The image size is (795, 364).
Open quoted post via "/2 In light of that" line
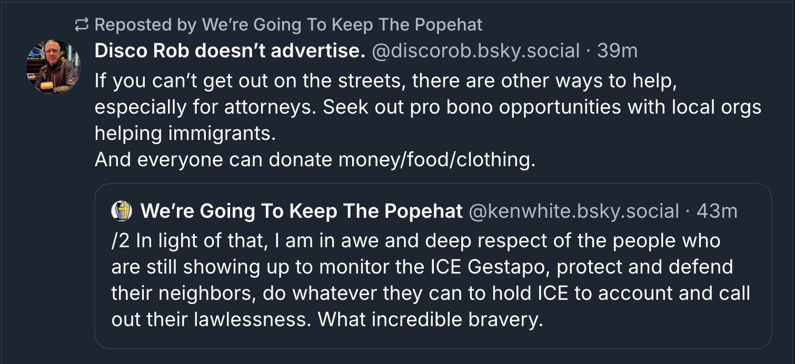415,240
